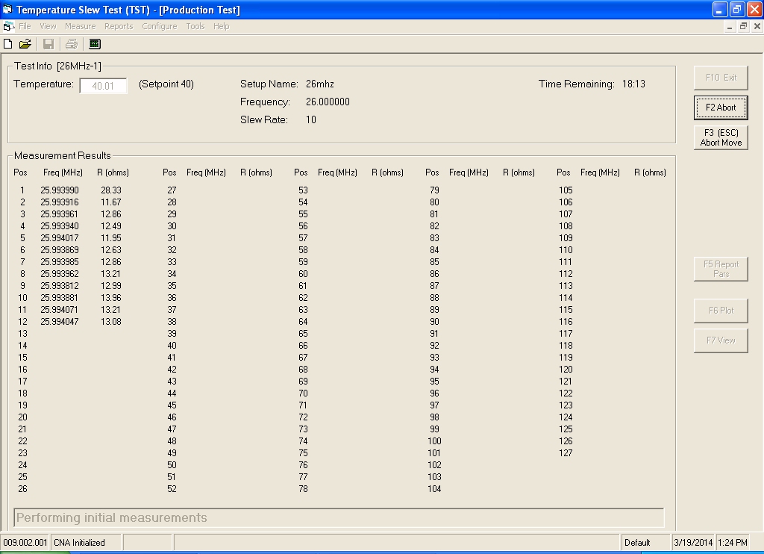Click the Temperature field showing 40.01
This screenshot has height=554, width=764.
[x=104, y=86]
